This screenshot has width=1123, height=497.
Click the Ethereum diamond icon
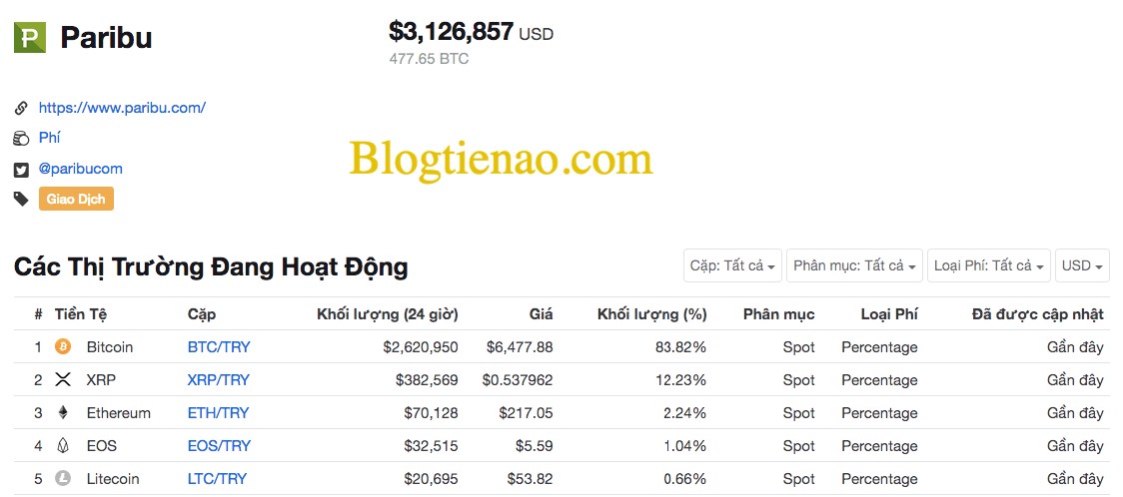63,412
